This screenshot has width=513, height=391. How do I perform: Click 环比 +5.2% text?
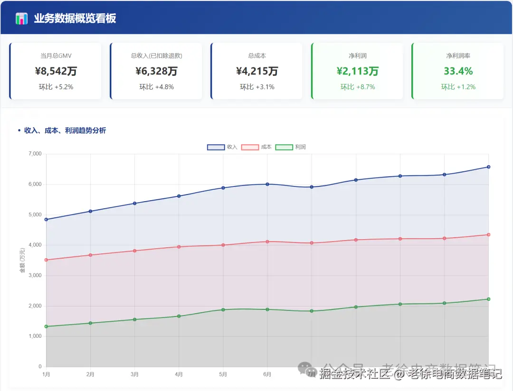point(56,87)
